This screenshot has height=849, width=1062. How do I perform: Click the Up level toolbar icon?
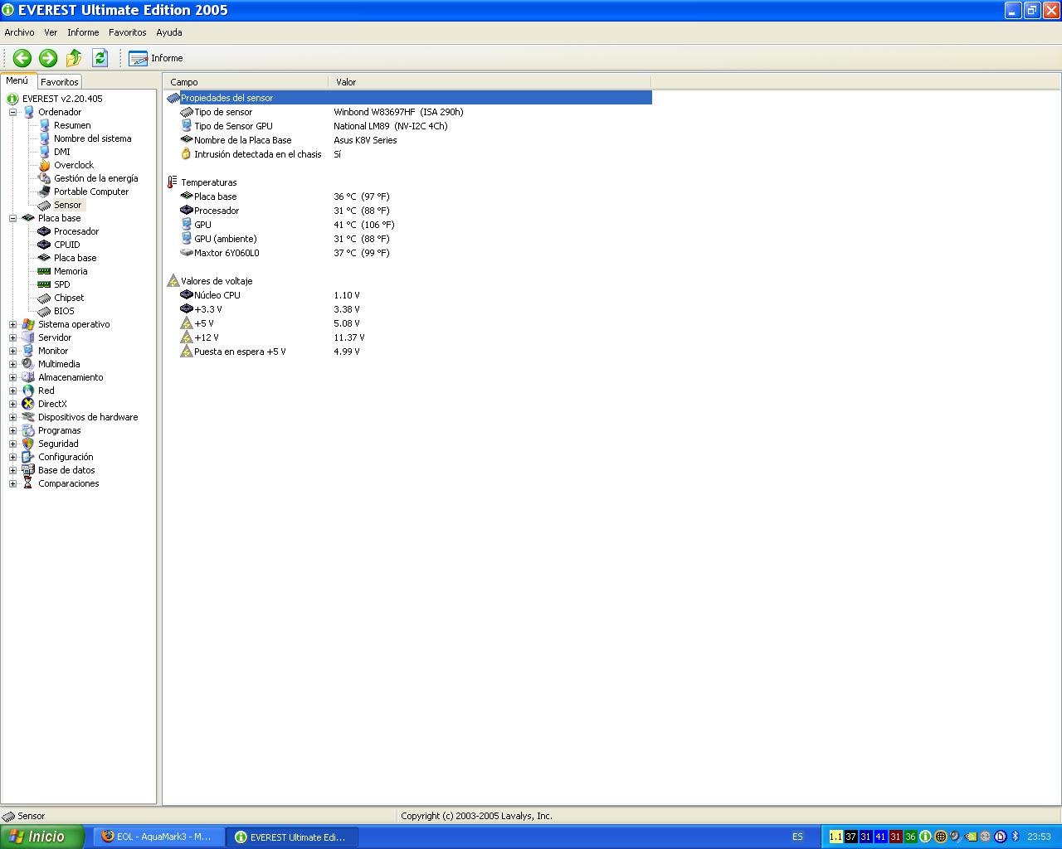(x=74, y=58)
